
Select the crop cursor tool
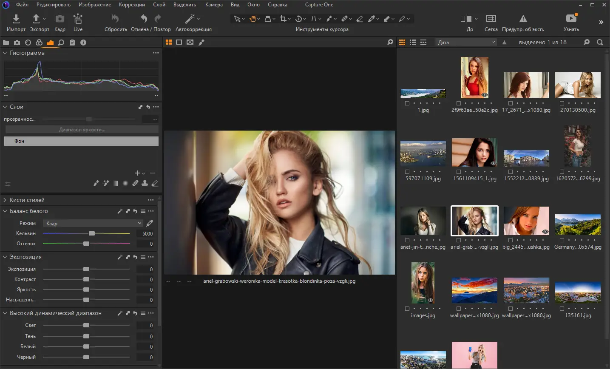tap(283, 19)
